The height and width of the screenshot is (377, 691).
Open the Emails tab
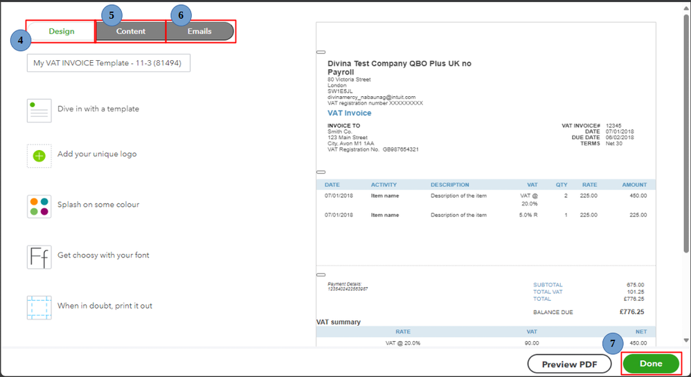point(199,31)
